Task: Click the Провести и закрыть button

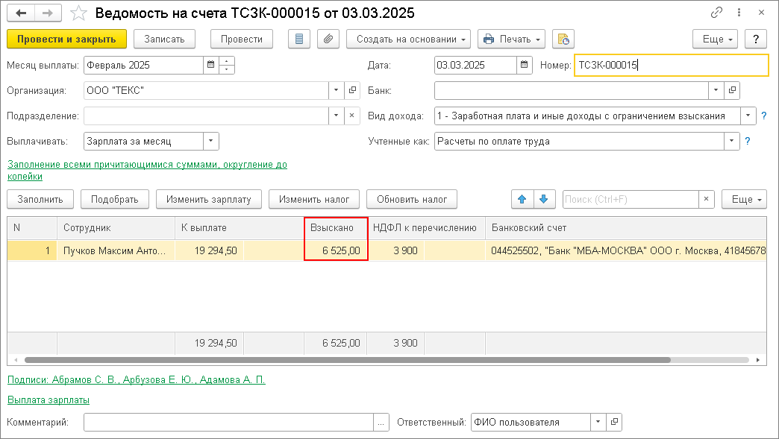Action: click(x=66, y=39)
